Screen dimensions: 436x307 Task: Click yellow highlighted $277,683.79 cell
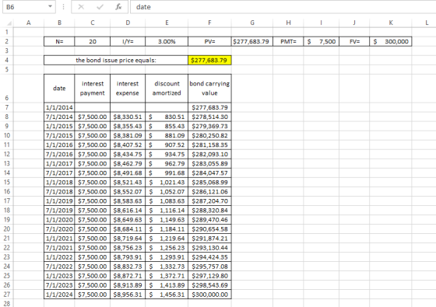(x=209, y=61)
